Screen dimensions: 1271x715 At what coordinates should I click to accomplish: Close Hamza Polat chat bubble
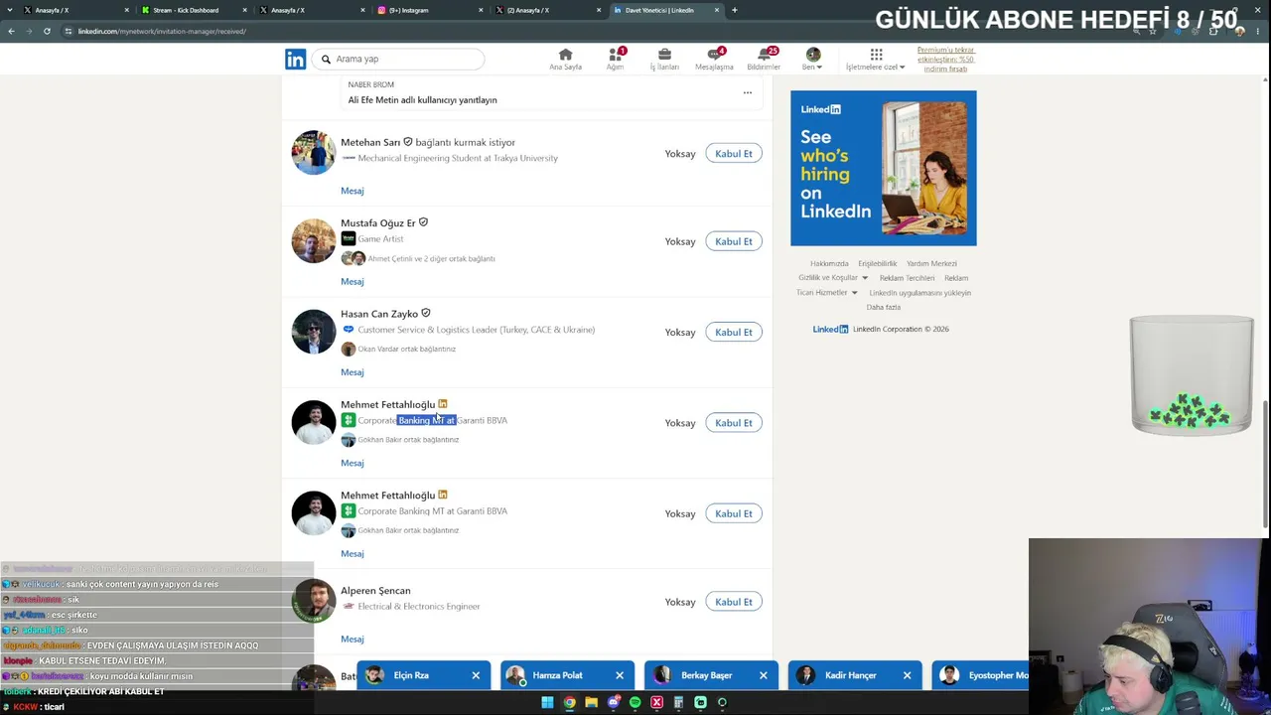coord(620,675)
